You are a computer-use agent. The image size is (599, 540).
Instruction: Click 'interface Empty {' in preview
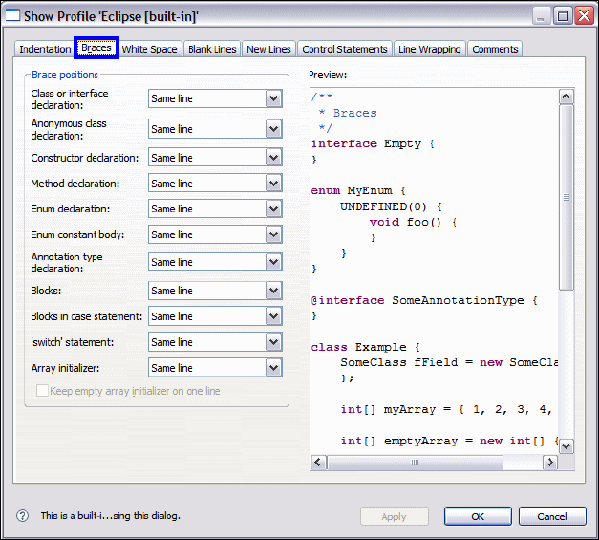pyautogui.click(x=373, y=144)
